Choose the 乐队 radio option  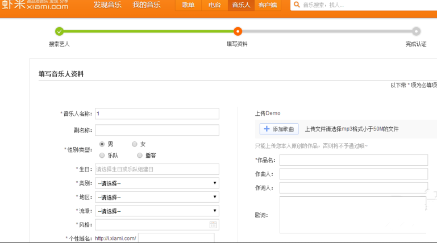coord(102,155)
